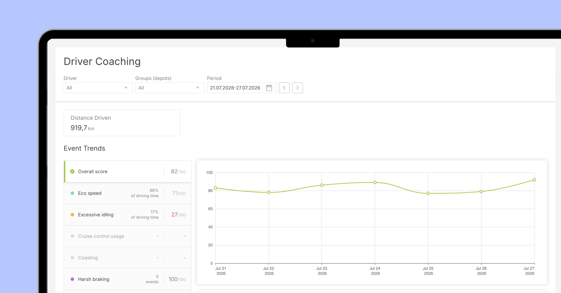This screenshot has height=293, width=561.
Task: Click the 919,7 km distance value
Action: pyautogui.click(x=82, y=128)
